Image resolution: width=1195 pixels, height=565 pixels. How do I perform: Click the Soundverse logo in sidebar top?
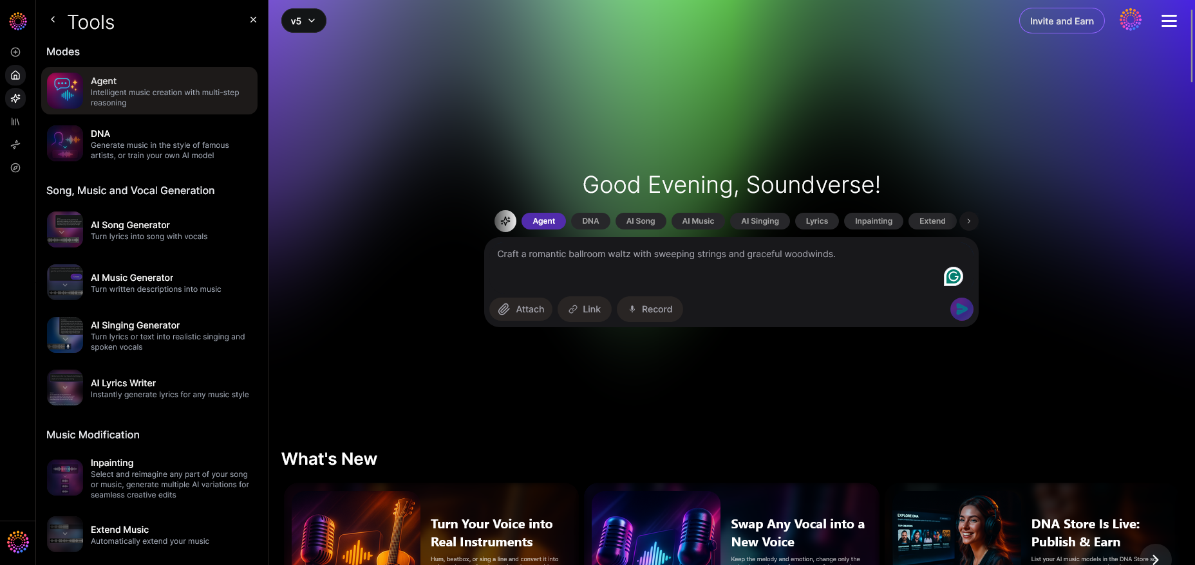click(x=18, y=21)
